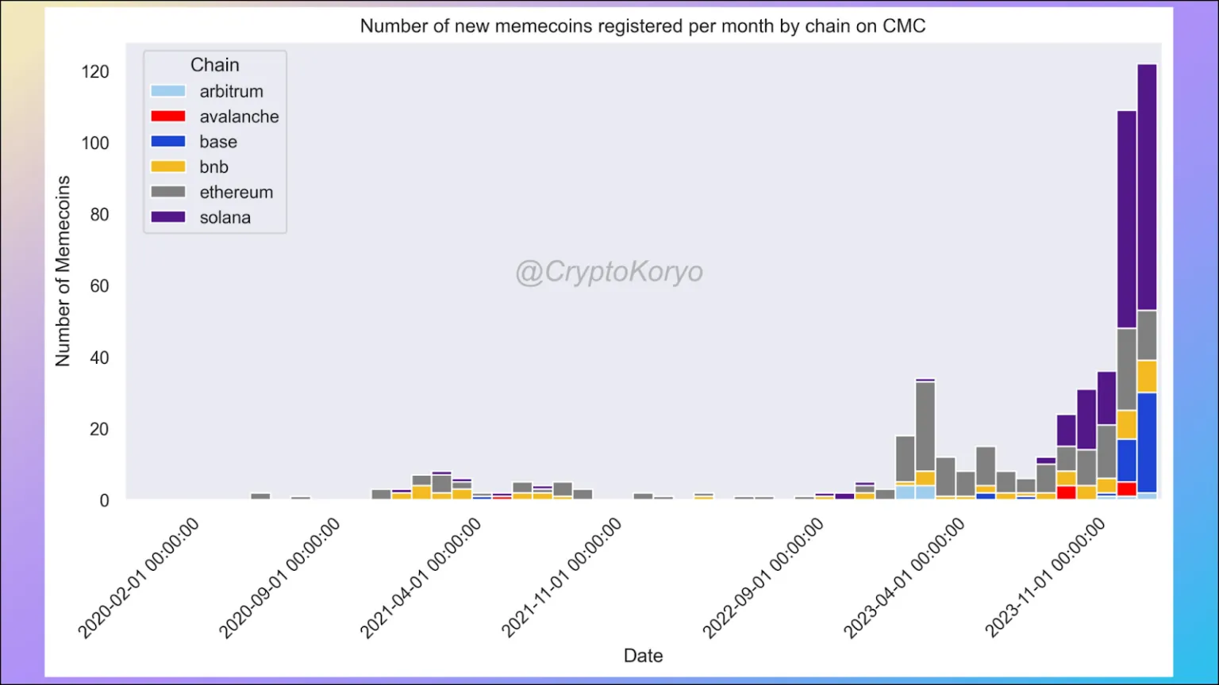Click the chart title about memecoins on CMC

point(643,26)
